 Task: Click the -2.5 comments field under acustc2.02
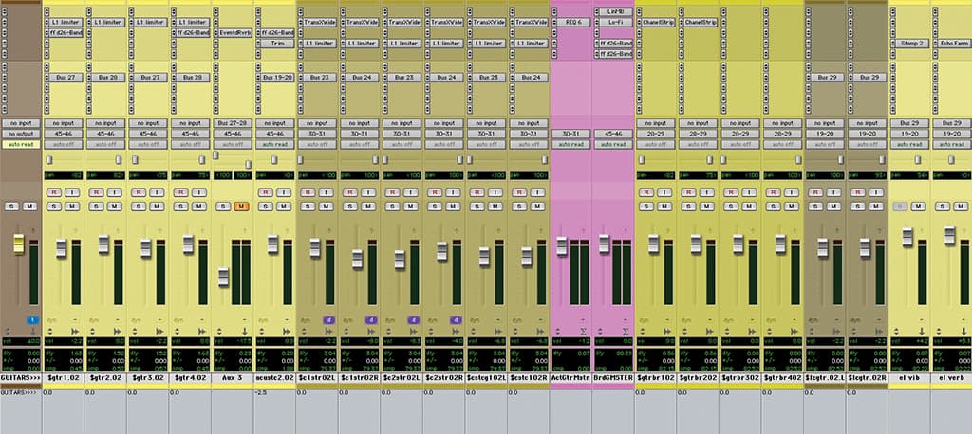click(274, 410)
